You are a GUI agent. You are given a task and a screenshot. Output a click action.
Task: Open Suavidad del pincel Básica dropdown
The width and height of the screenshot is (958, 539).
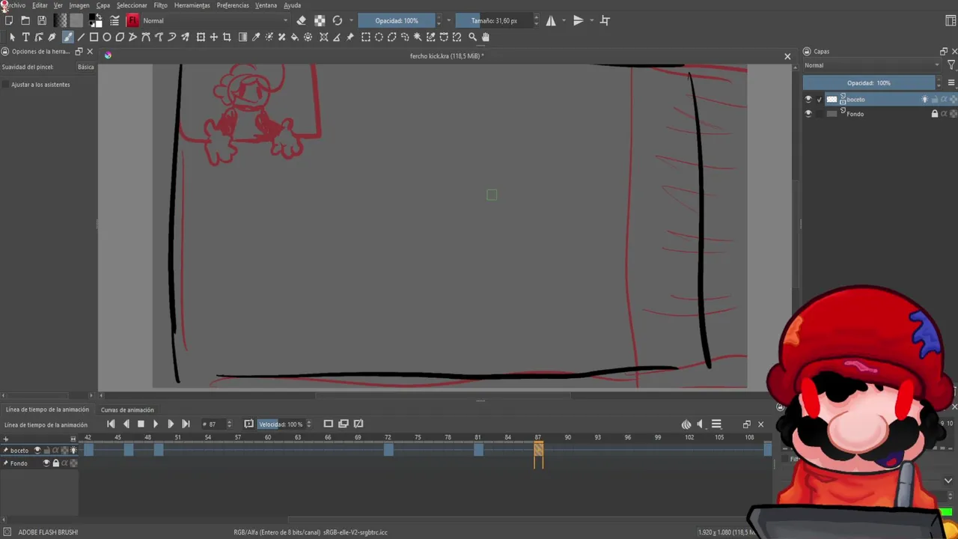[x=86, y=67]
